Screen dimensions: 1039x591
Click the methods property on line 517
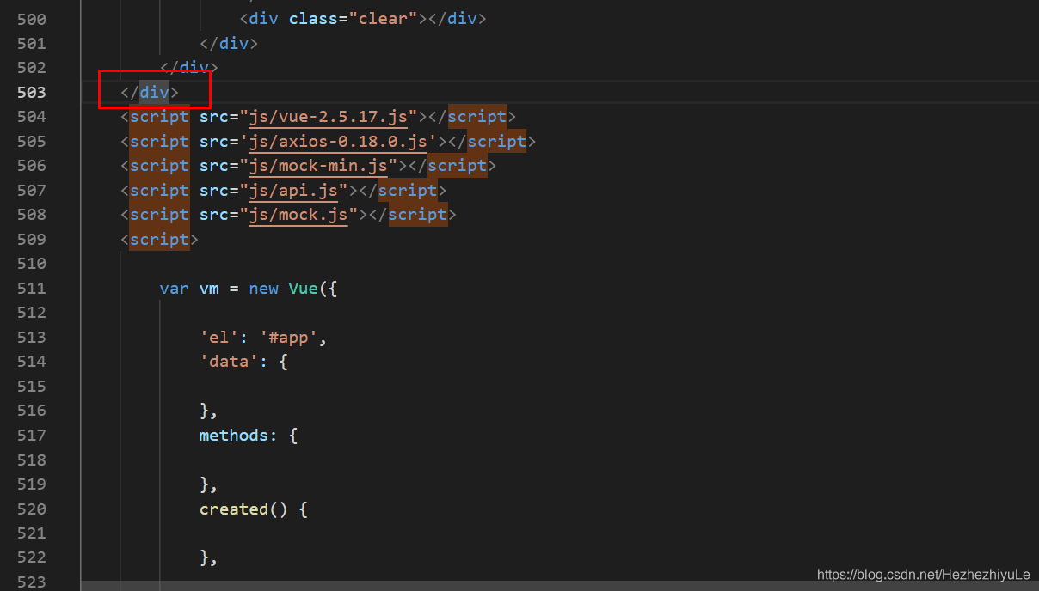tap(234, 435)
